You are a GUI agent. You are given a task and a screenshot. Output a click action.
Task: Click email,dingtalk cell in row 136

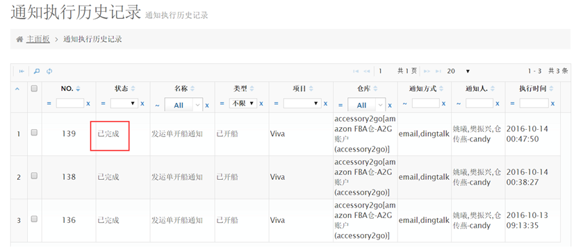(424, 220)
